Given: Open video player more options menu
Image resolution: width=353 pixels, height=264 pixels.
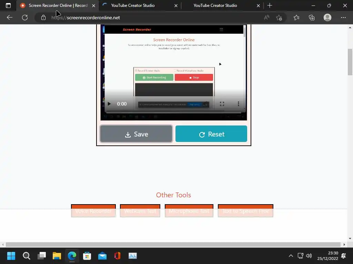Looking at the screenshot, I should tap(239, 104).
